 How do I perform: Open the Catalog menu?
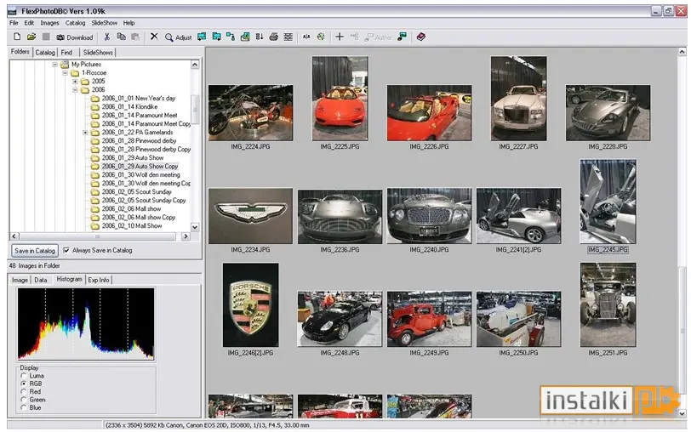(x=76, y=23)
